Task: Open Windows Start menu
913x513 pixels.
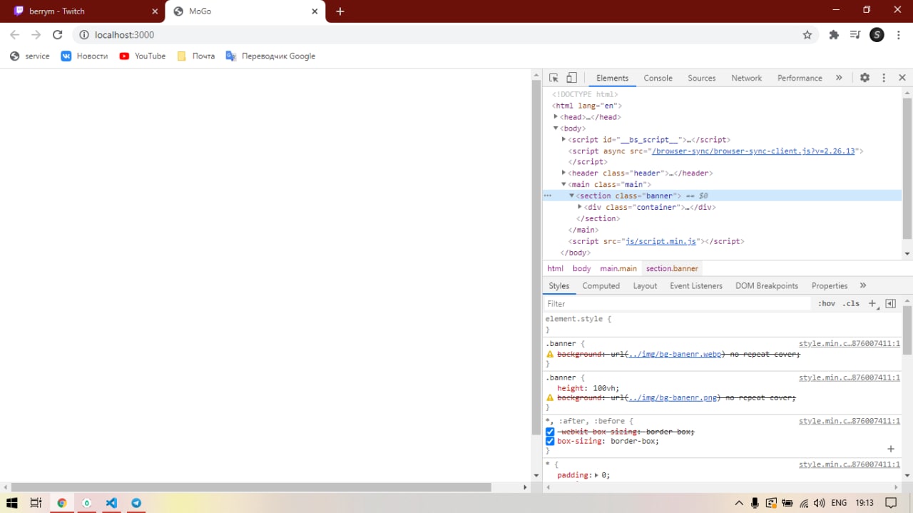Action: click(12, 503)
